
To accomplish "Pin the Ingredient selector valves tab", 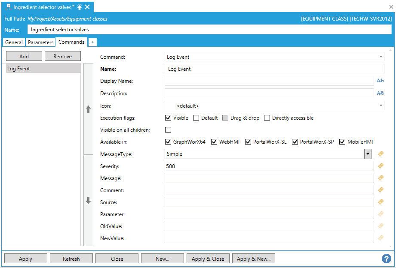I will click(x=80, y=7).
